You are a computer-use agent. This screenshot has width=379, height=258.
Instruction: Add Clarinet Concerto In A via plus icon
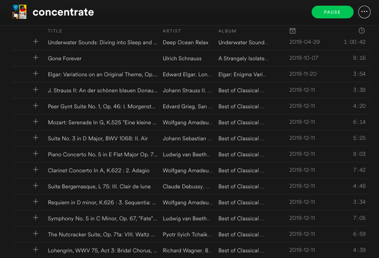[35, 169]
